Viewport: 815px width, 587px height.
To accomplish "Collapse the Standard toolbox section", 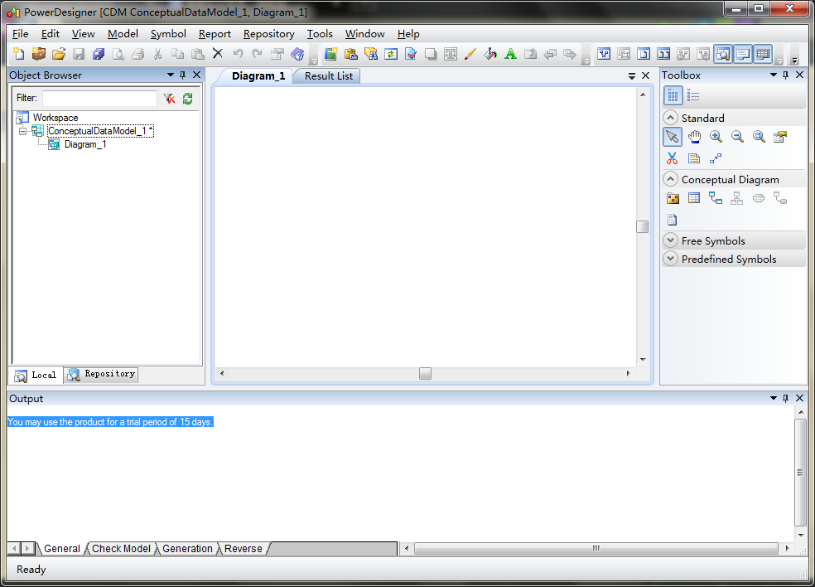I will 671,118.
